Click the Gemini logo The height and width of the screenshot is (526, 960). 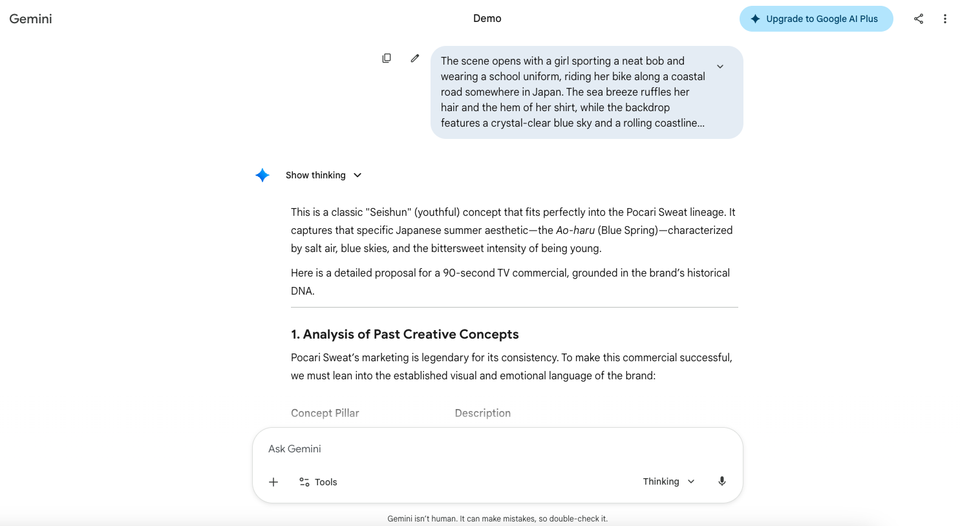point(30,19)
